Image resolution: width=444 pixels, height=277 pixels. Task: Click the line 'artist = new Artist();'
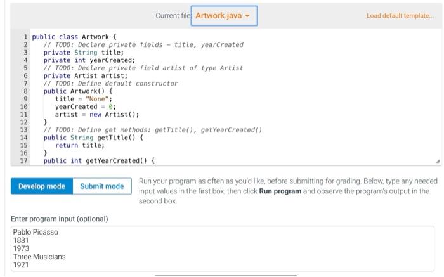click(x=97, y=115)
